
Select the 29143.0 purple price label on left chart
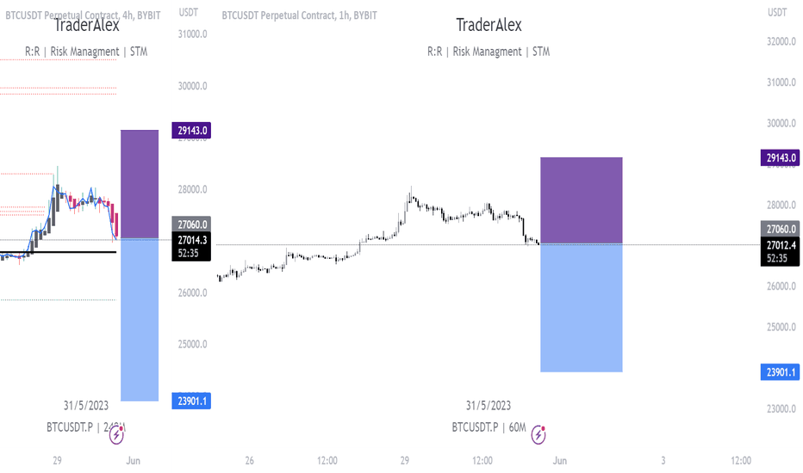[191, 131]
